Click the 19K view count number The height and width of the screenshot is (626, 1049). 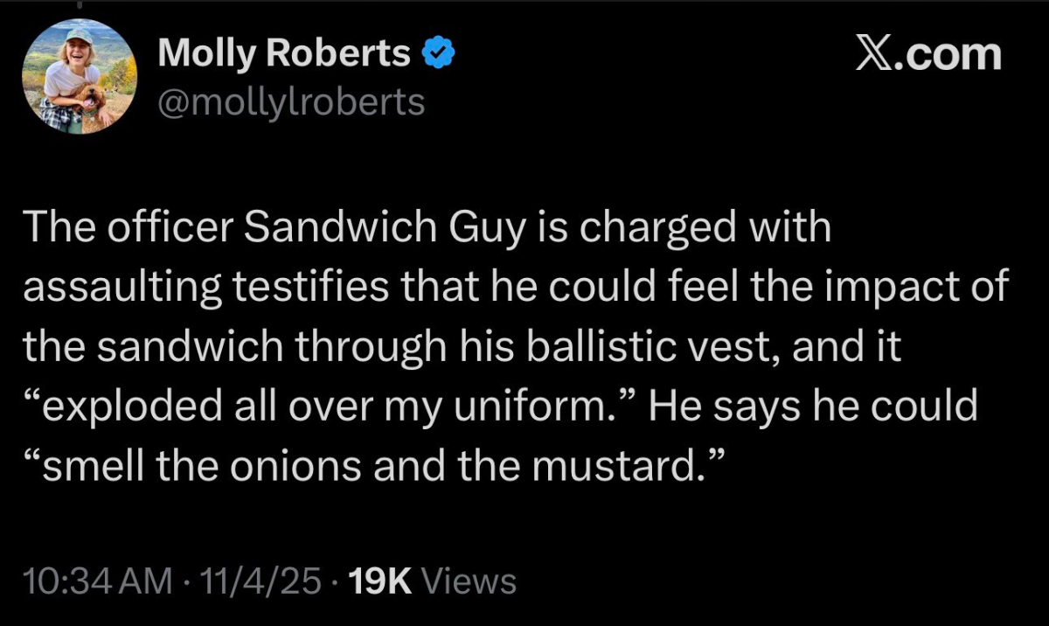[379, 581]
